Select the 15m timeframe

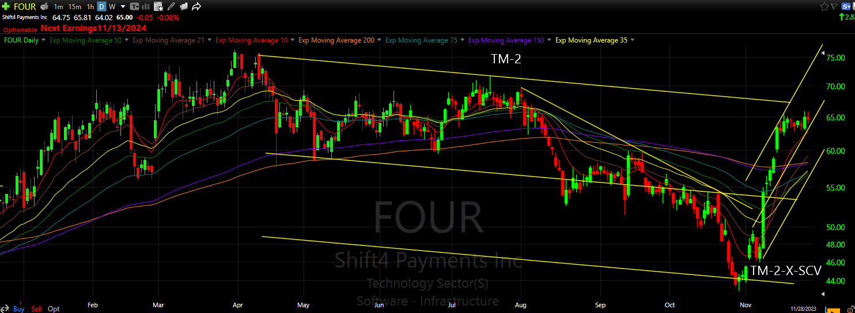[75, 6]
